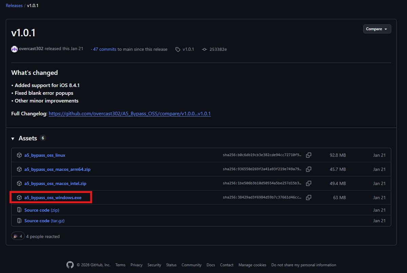Click "4 people reacted" text
This screenshot has height=273, width=407.
pyautogui.click(x=43, y=236)
